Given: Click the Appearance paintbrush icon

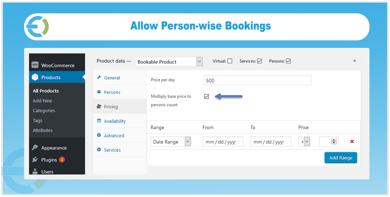Looking at the screenshot, I should point(35,148).
